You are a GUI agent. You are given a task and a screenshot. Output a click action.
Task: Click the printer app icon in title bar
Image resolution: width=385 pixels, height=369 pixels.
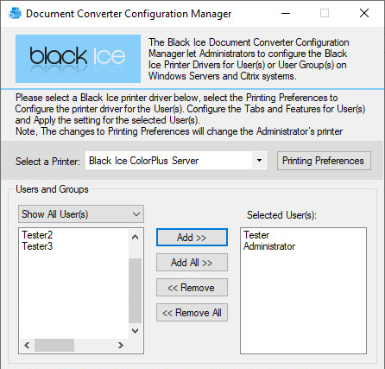tap(15, 13)
